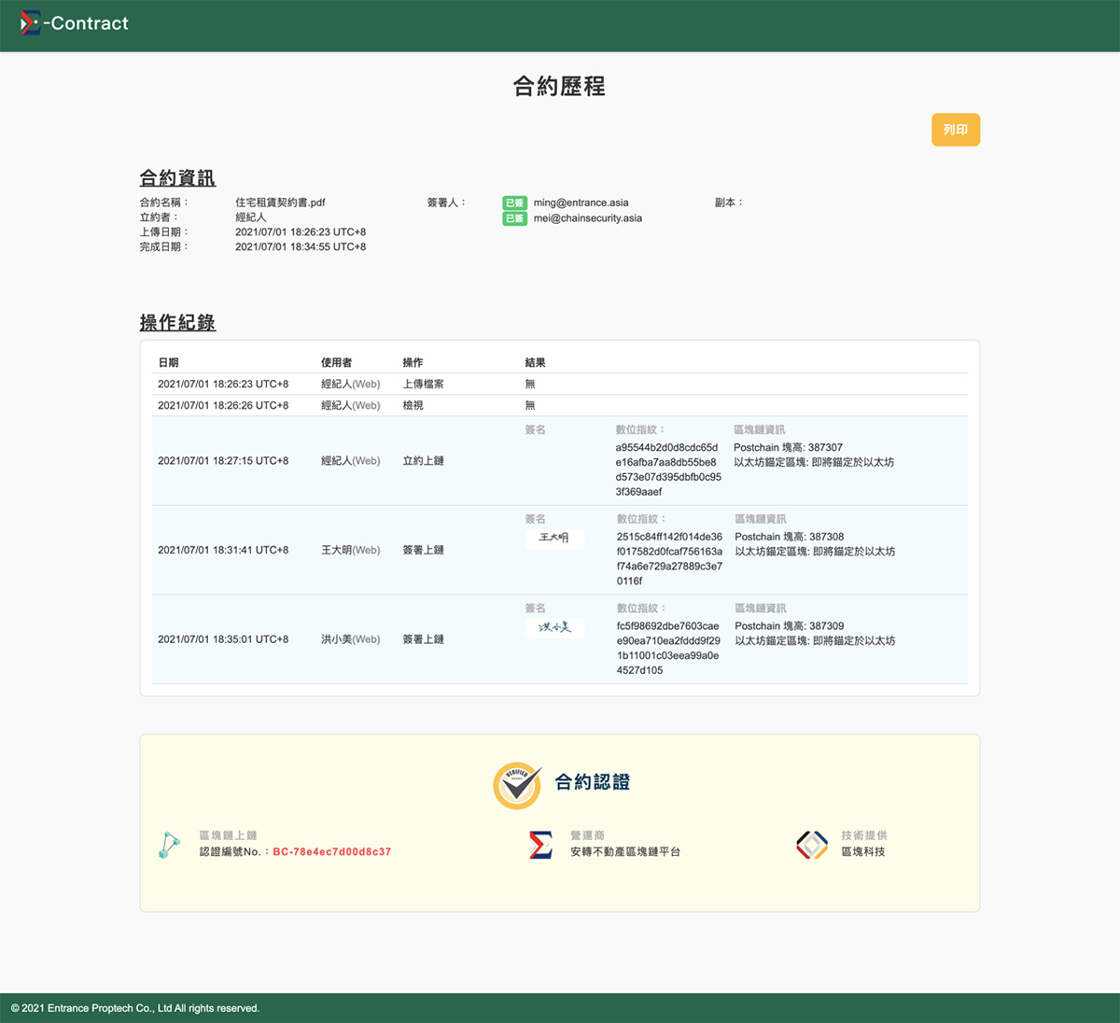Click the 2021/07/01 18:35:01 UTC+8 timestamp
The width and height of the screenshot is (1120, 1023).
223,639
